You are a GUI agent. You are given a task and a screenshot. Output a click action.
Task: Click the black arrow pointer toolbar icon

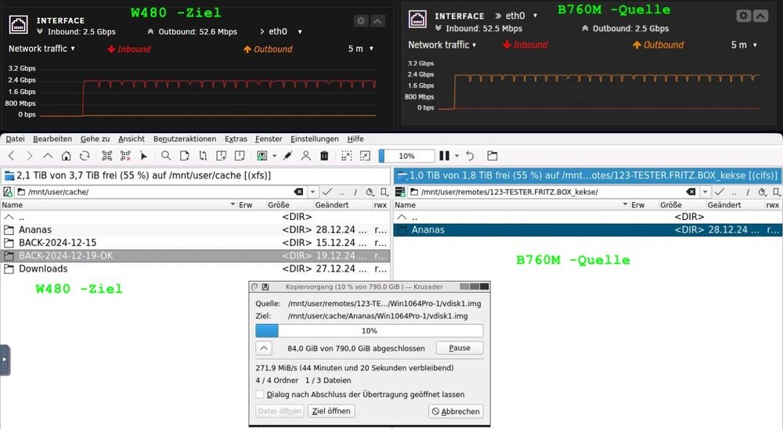(144, 156)
